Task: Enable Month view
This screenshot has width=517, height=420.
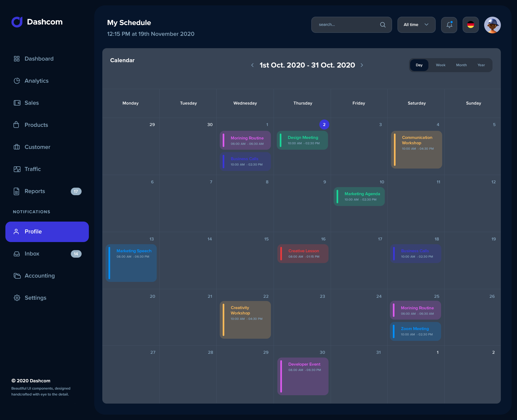Action: (x=461, y=65)
